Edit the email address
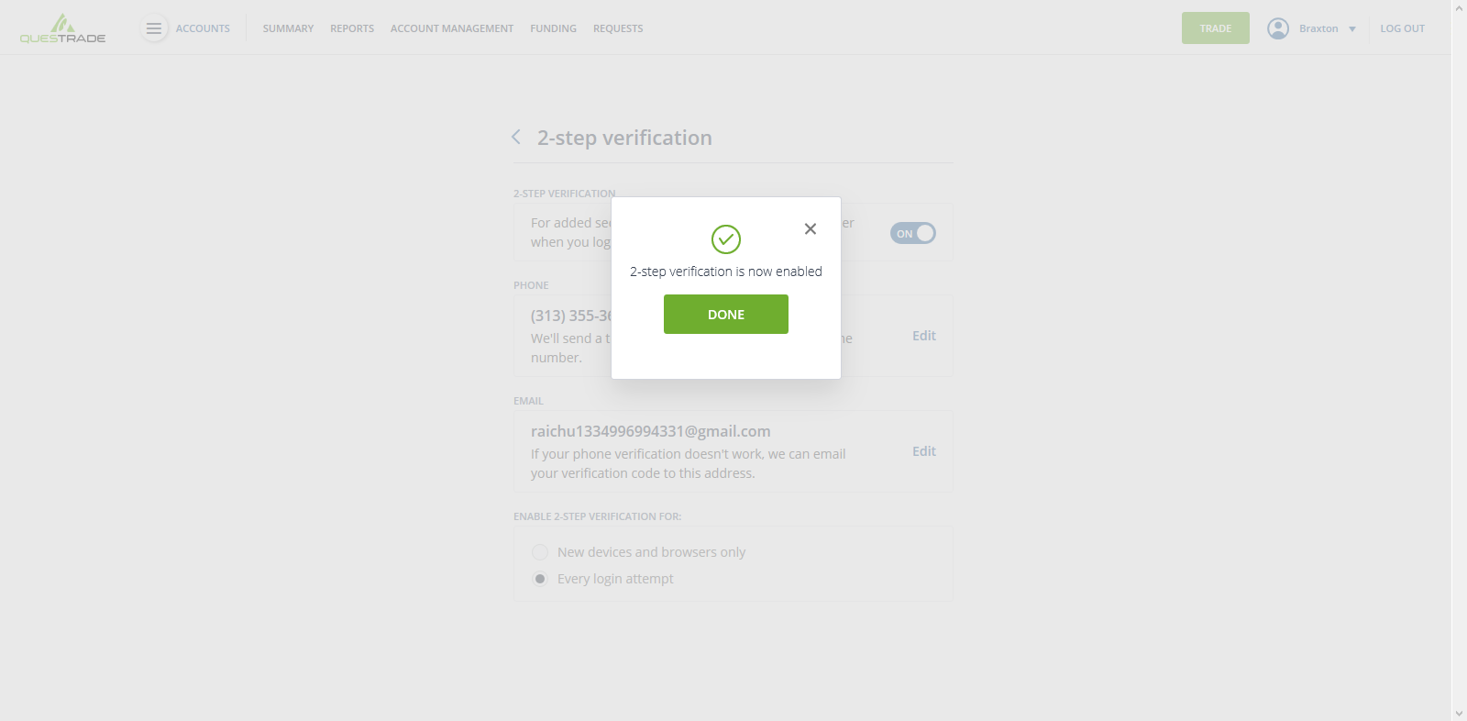Viewport: 1467px width, 721px height. click(x=924, y=451)
